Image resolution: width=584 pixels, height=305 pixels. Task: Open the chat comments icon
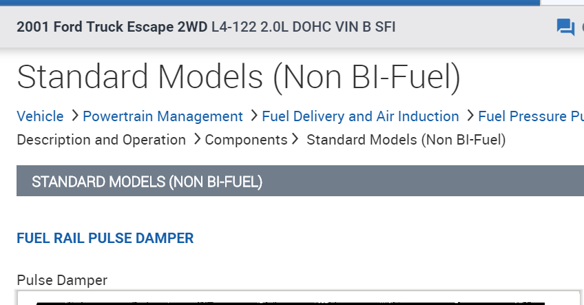click(x=565, y=28)
